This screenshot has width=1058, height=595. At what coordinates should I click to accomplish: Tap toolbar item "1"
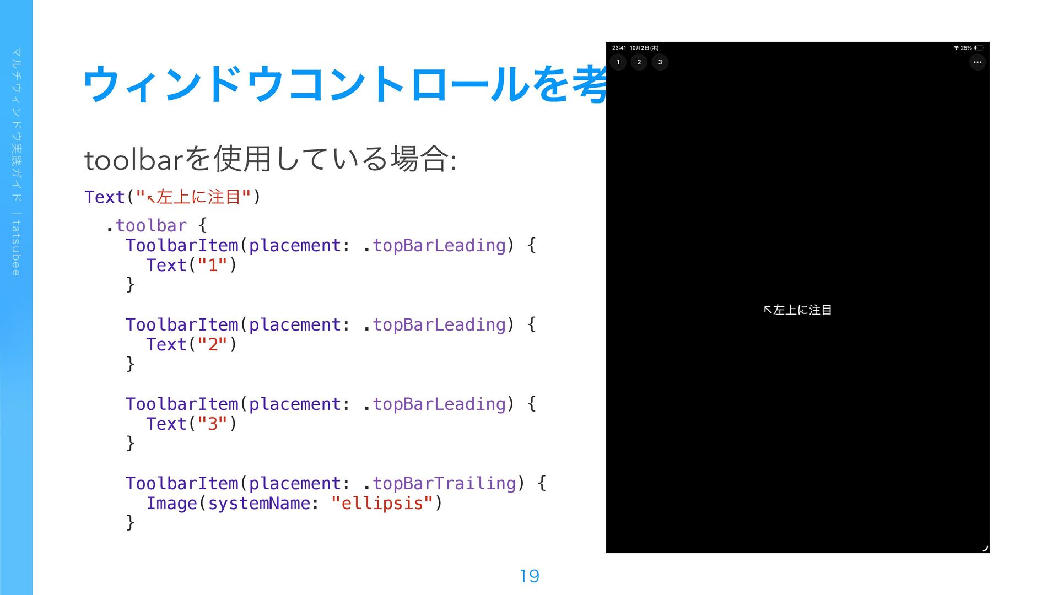click(x=618, y=62)
